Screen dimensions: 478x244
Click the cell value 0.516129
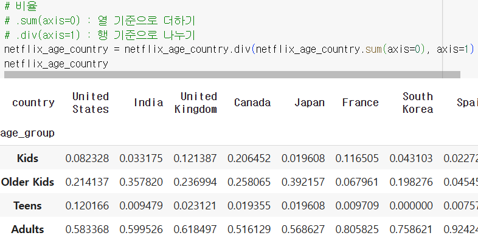click(249, 229)
